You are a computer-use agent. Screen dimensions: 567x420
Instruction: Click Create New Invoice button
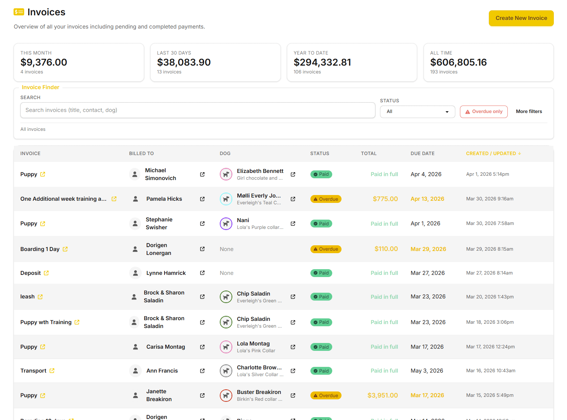click(521, 18)
